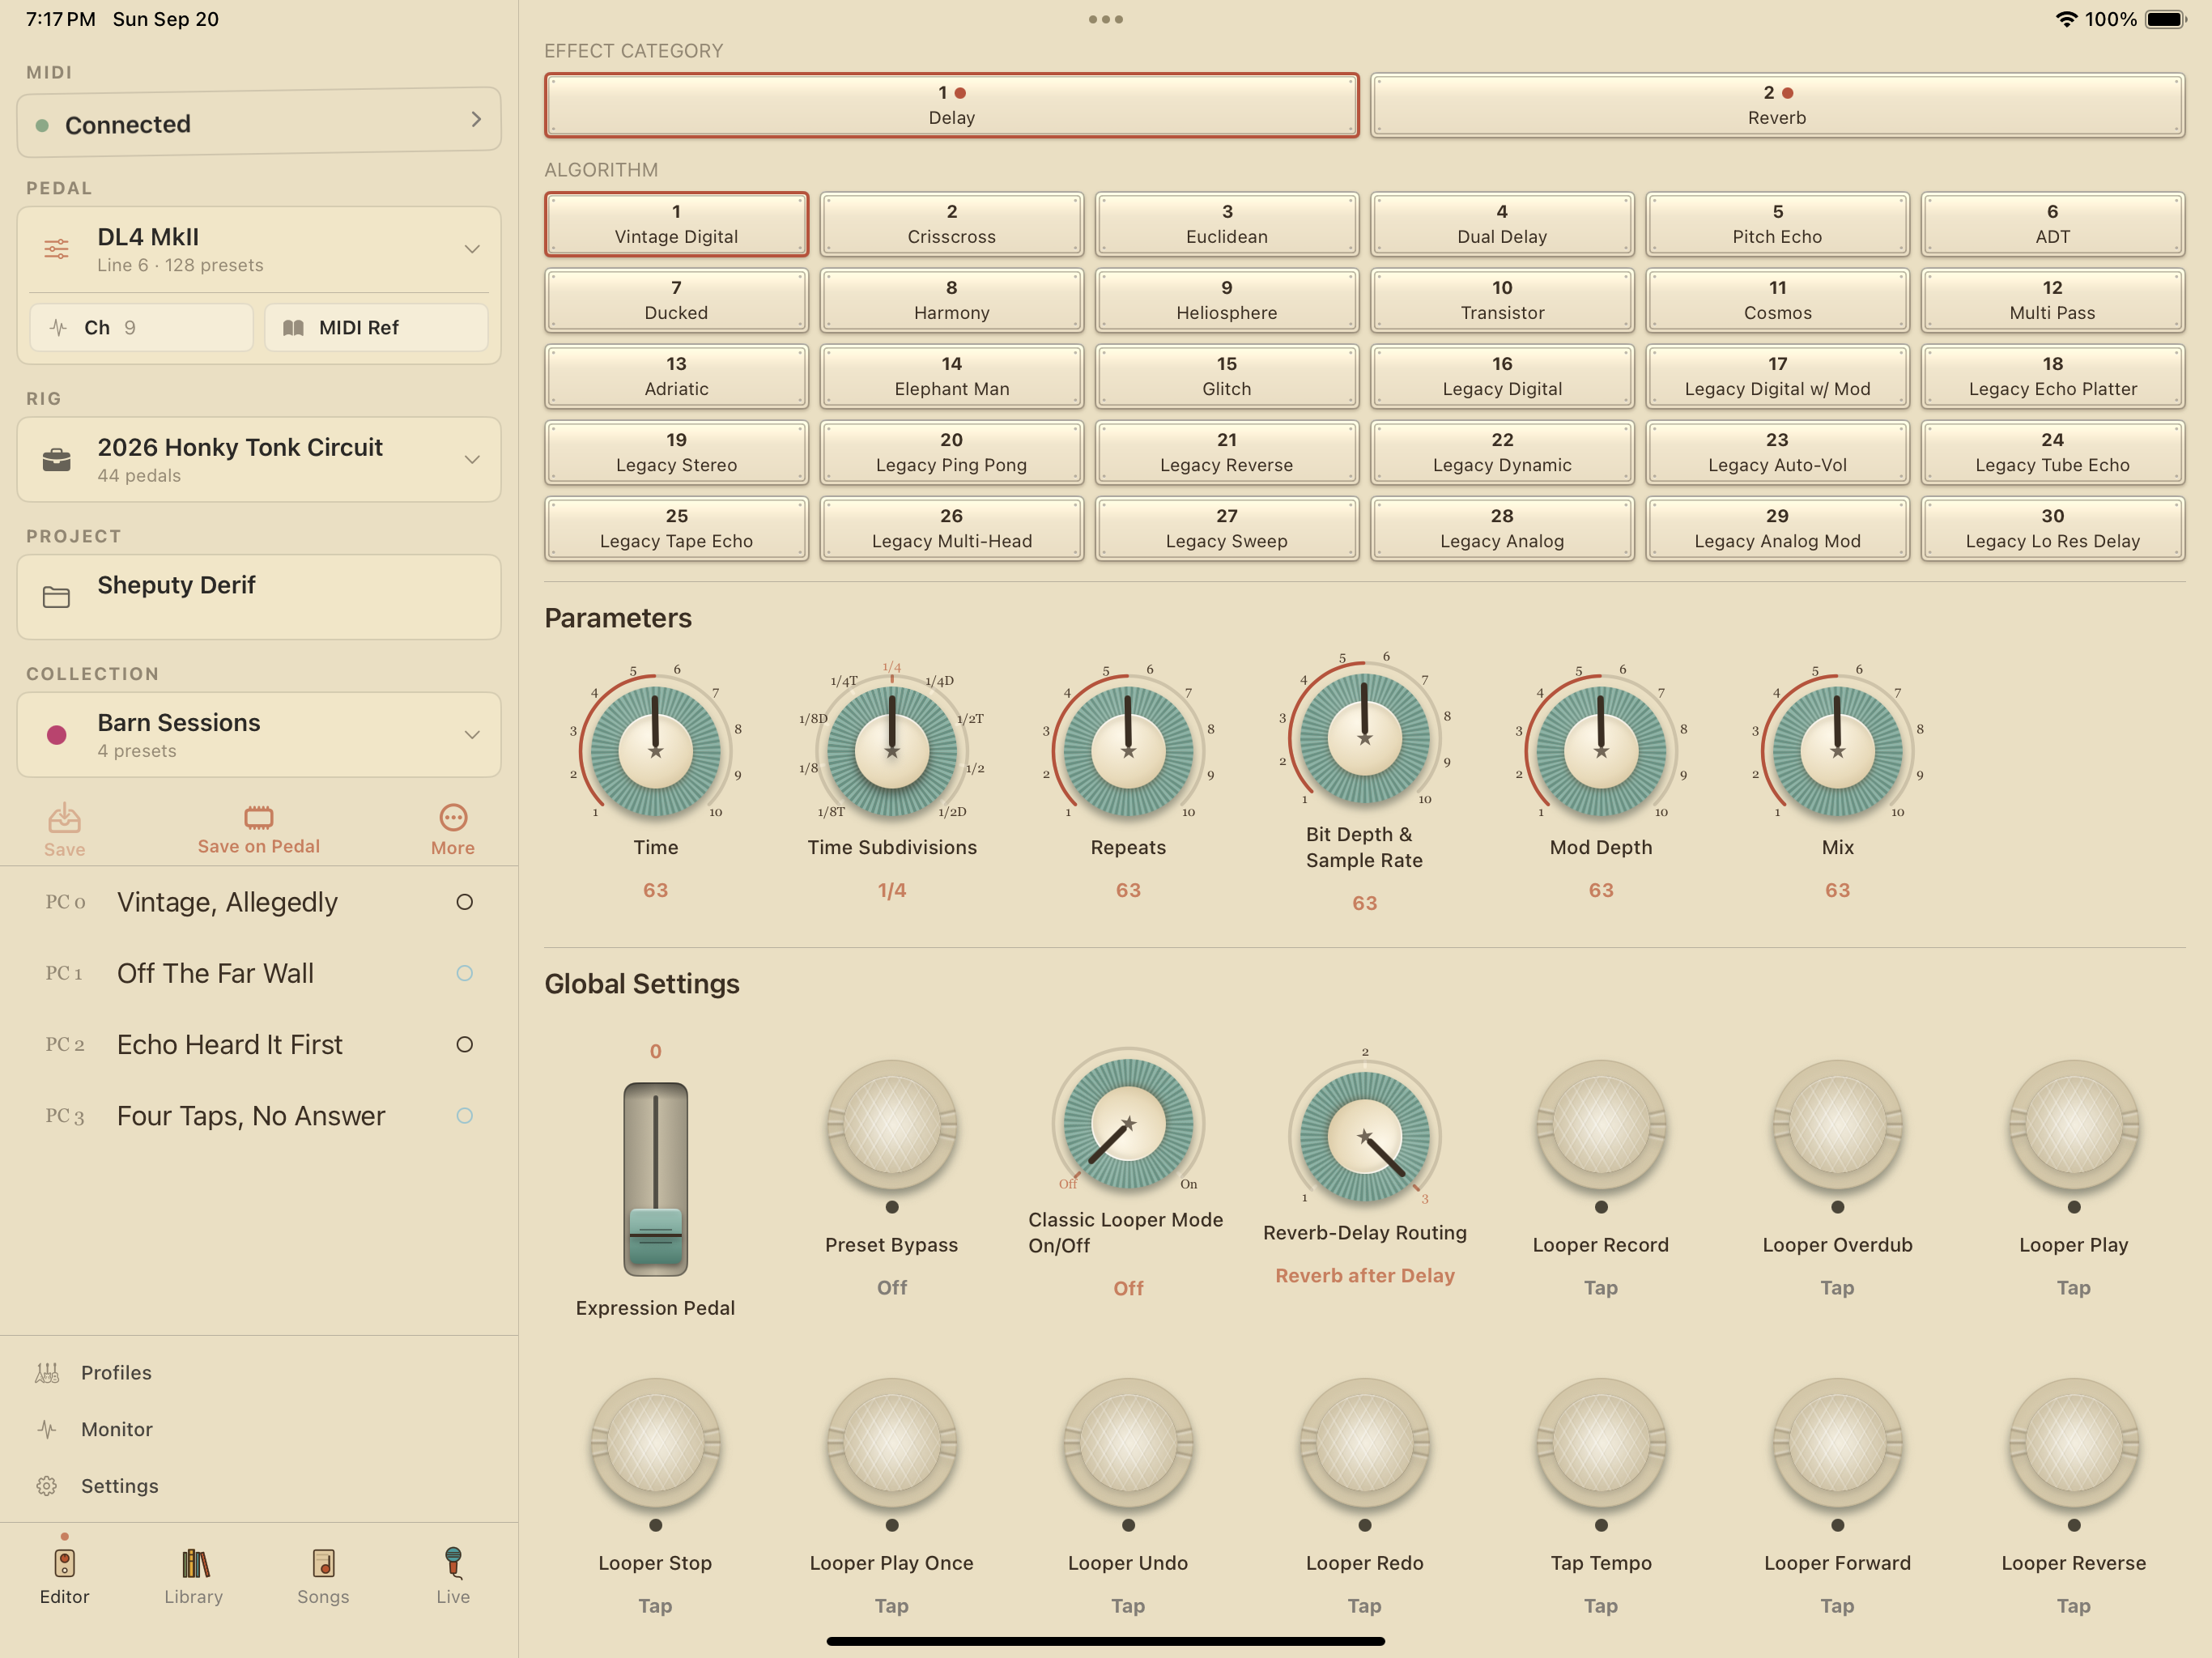2212x1658 pixels.
Task: Switch to the Songs tab
Action: [x=323, y=1576]
